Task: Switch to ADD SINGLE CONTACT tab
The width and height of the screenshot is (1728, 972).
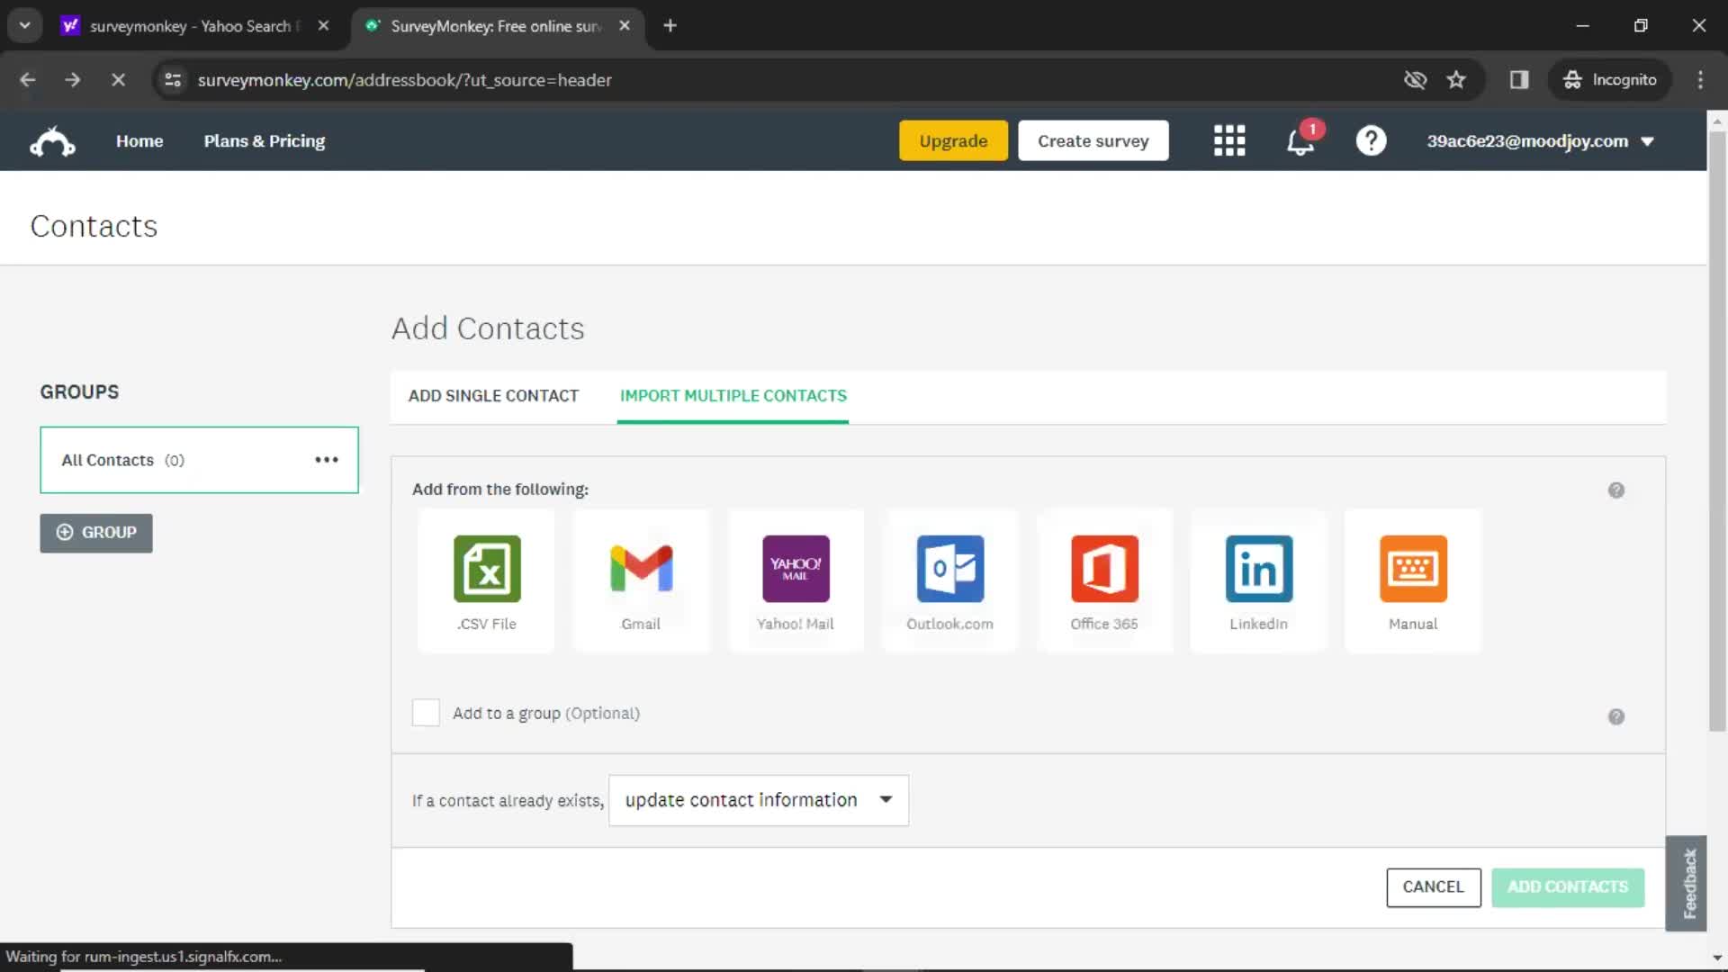Action: point(494,395)
